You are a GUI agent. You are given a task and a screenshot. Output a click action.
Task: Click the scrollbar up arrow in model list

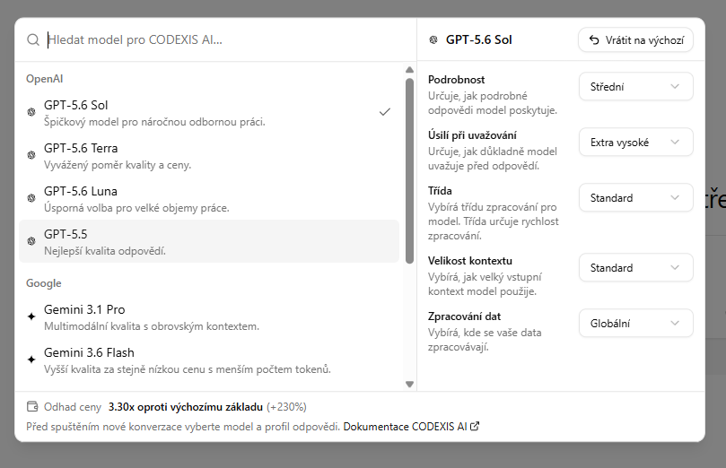tap(409, 70)
